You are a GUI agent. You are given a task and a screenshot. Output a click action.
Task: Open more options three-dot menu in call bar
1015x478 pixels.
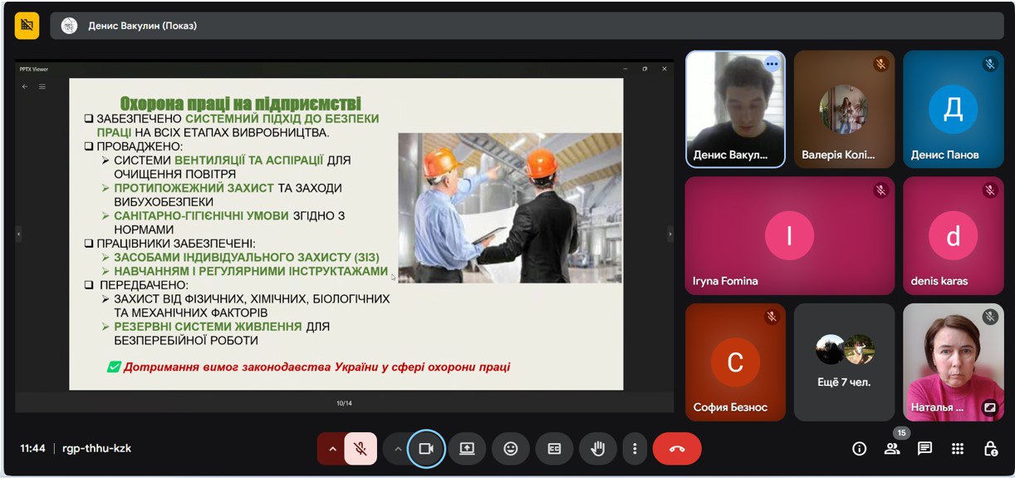pos(635,449)
